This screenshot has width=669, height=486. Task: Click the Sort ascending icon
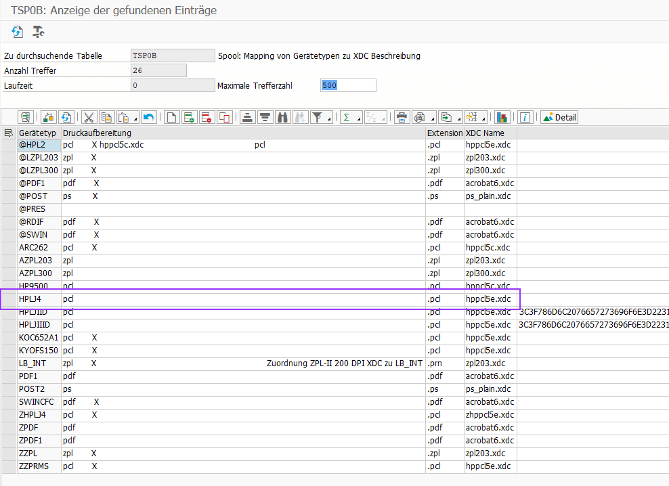(x=247, y=117)
